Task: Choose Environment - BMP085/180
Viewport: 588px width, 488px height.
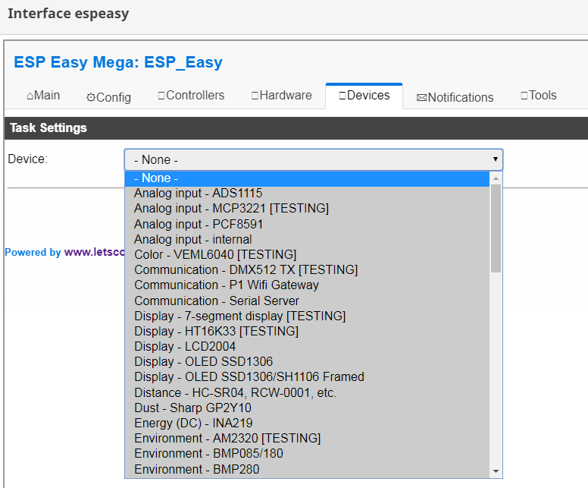Action: pyautogui.click(x=307, y=454)
